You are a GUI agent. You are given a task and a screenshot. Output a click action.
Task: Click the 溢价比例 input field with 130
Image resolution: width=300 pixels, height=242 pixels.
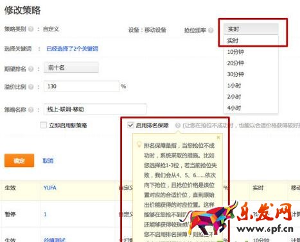[82, 86]
